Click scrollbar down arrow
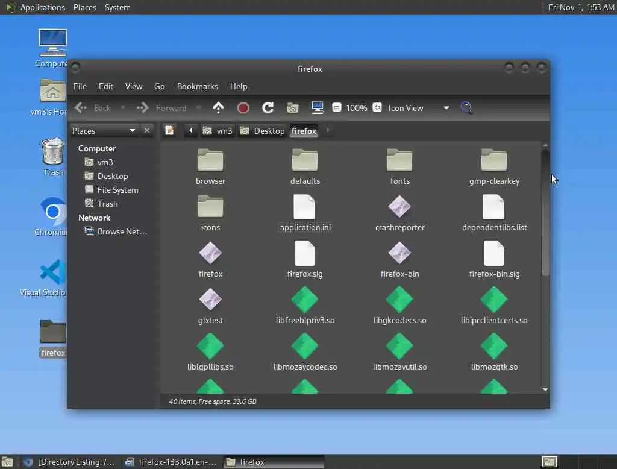This screenshot has width=617, height=469. point(545,389)
